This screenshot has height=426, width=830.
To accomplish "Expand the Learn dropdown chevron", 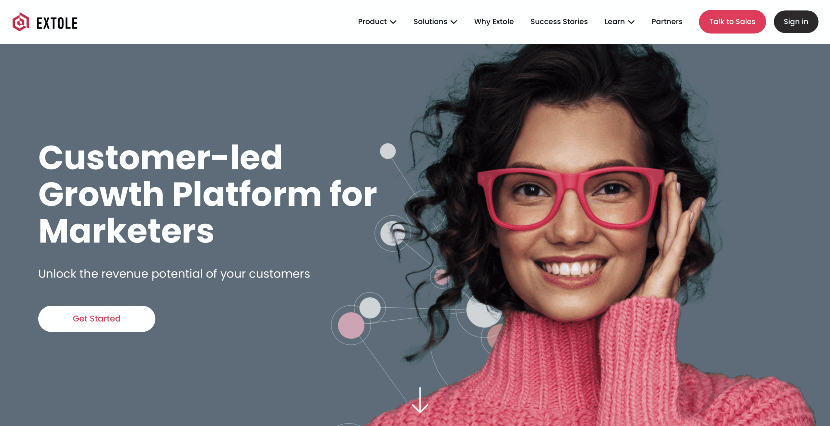I will [631, 22].
